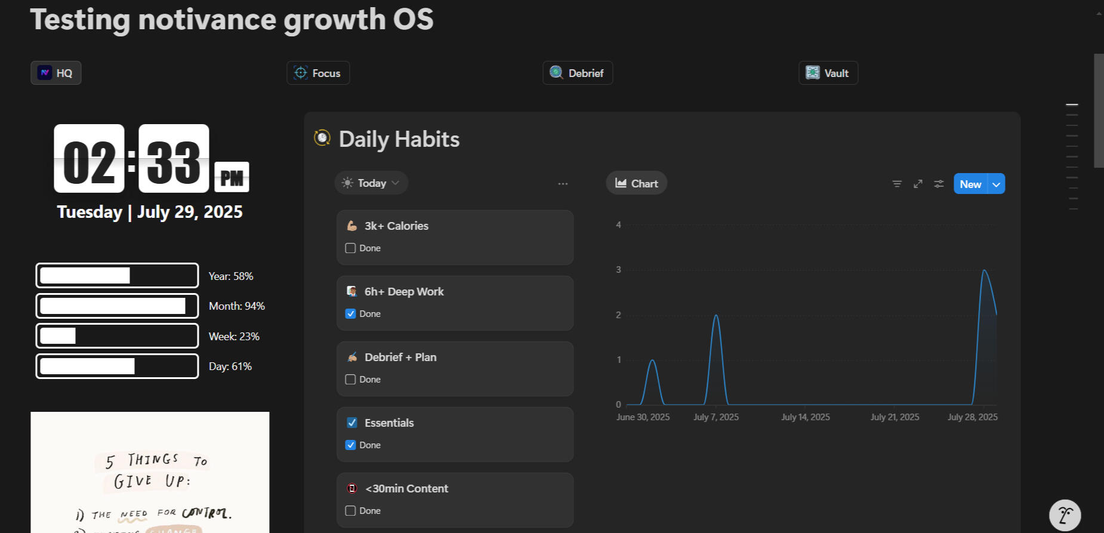The image size is (1104, 533).
Task: Go to the Focus page
Action: (x=318, y=73)
